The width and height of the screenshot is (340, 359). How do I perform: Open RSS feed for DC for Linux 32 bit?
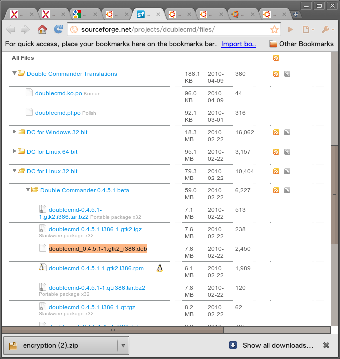tap(276, 171)
